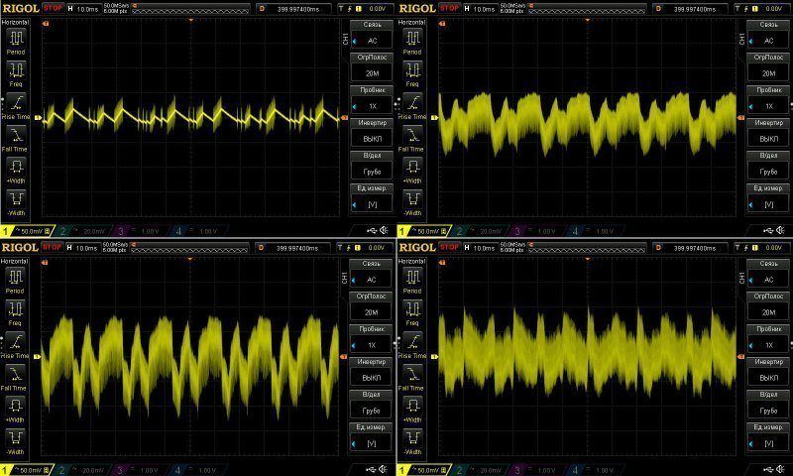Select Freq measurement icon in top-left scope
Image resolution: width=793 pixels, height=476 pixels.
(16, 71)
